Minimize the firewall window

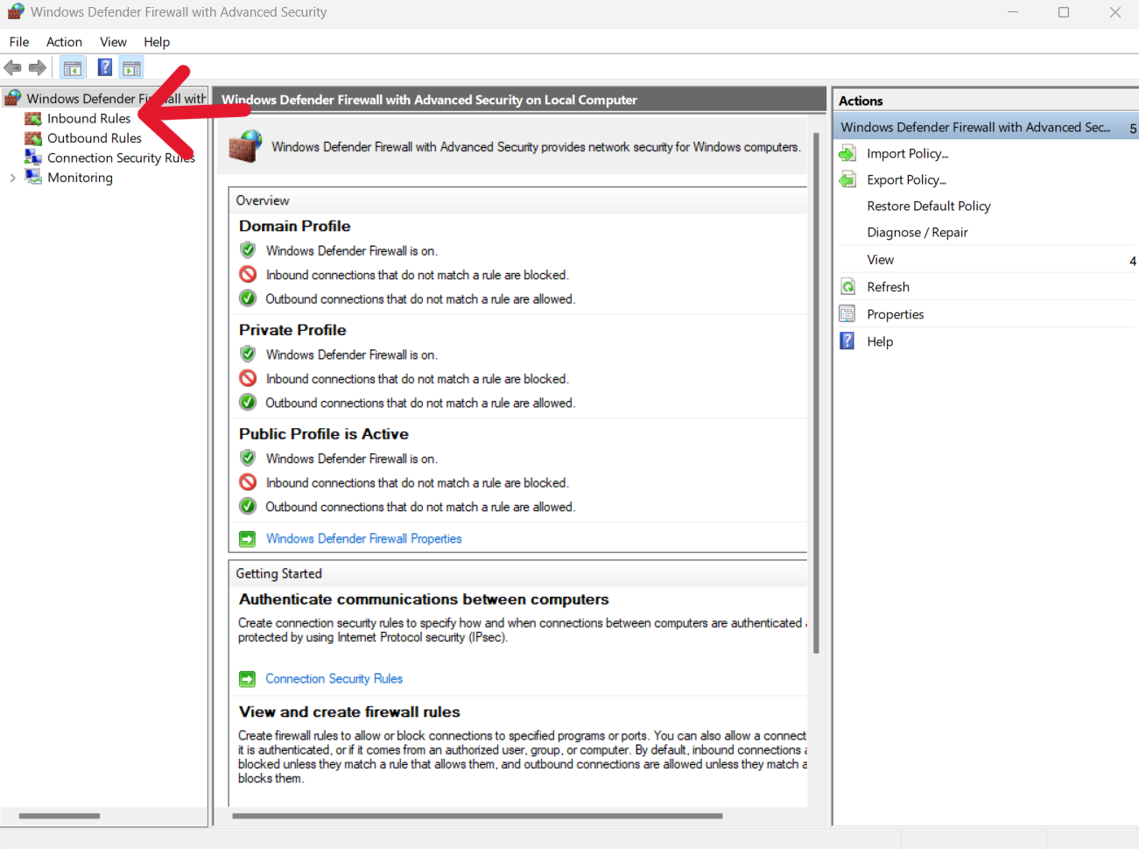click(1013, 12)
